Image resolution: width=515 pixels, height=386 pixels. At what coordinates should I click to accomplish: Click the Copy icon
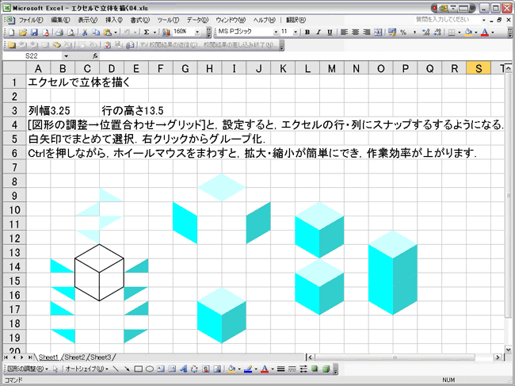[x=96, y=32]
